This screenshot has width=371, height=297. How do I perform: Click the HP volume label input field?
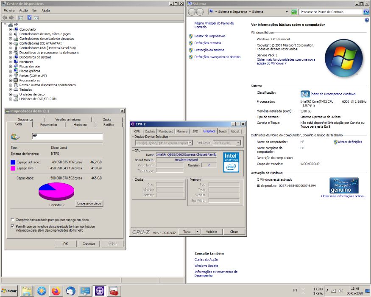[67, 136]
